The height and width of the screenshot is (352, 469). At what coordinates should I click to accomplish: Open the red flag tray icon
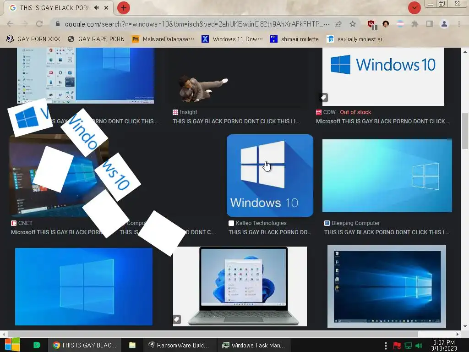click(x=397, y=346)
